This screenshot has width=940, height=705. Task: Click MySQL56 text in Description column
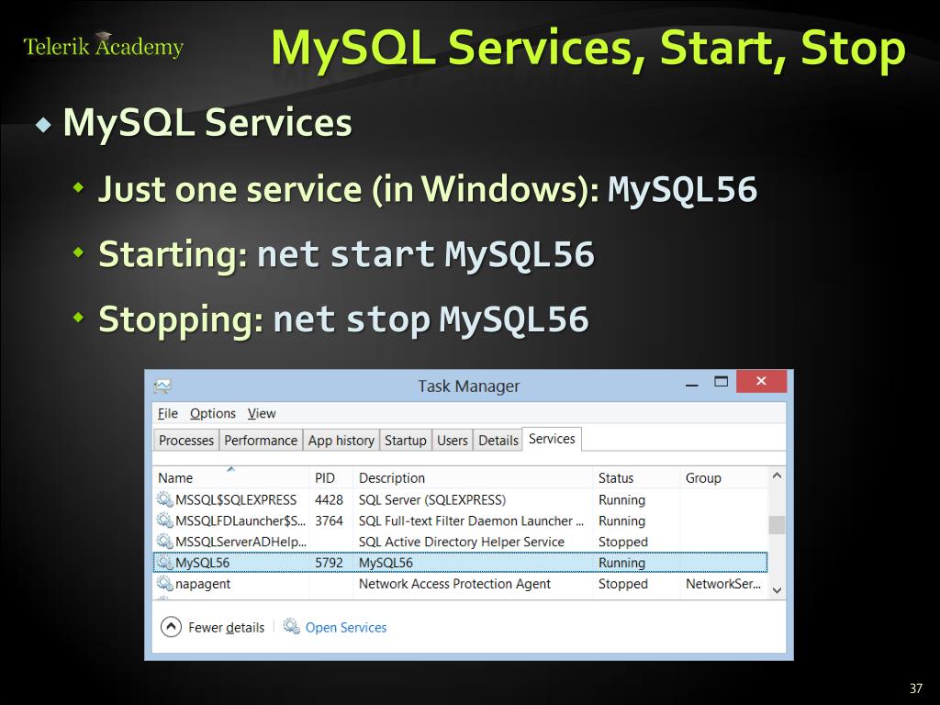(386, 563)
